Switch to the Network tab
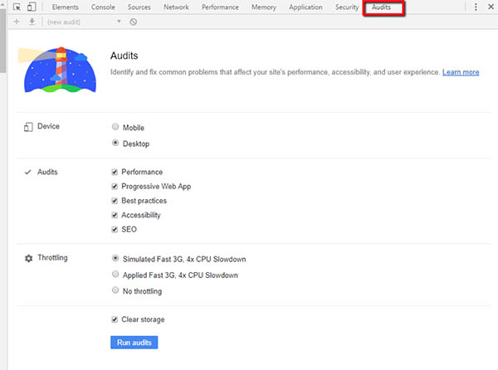Screen dimensions: 498x370 pyautogui.click(x=176, y=7)
